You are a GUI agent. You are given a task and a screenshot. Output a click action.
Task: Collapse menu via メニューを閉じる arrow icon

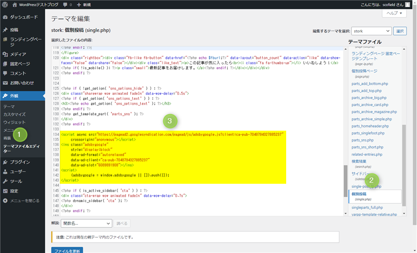(5, 201)
